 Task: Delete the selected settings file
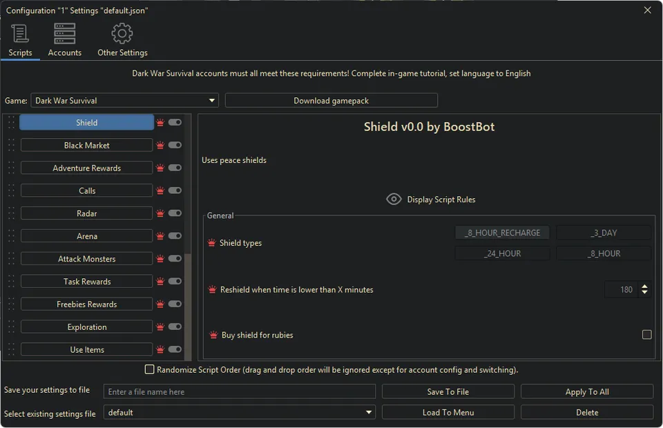point(587,412)
